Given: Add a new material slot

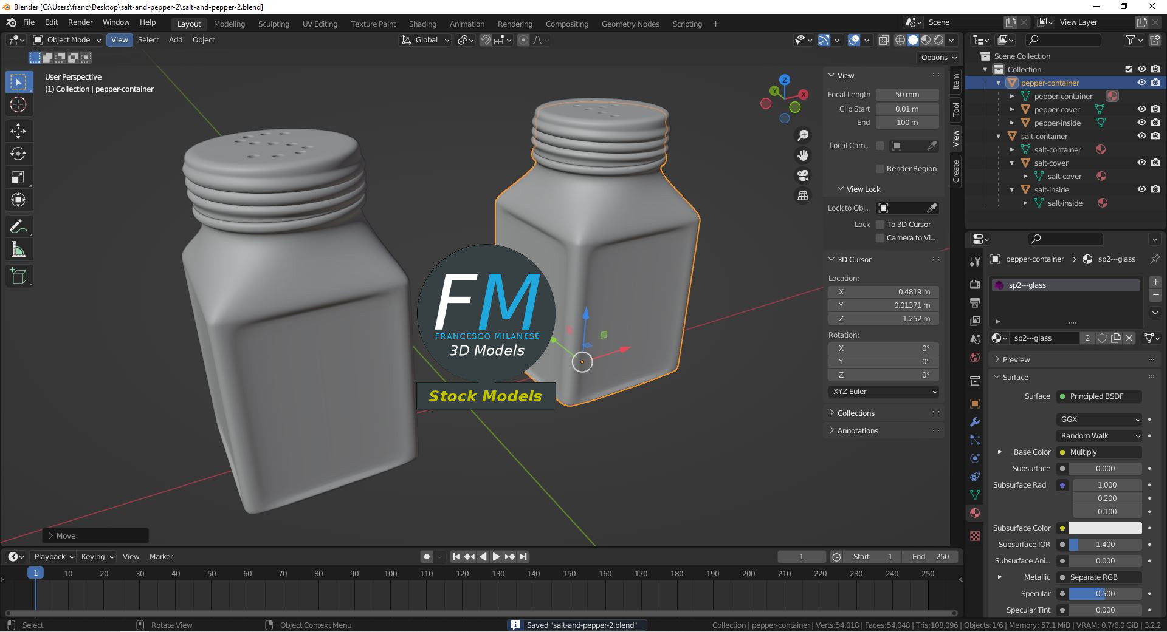Looking at the screenshot, I should pyautogui.click(x=1155, y=282).
